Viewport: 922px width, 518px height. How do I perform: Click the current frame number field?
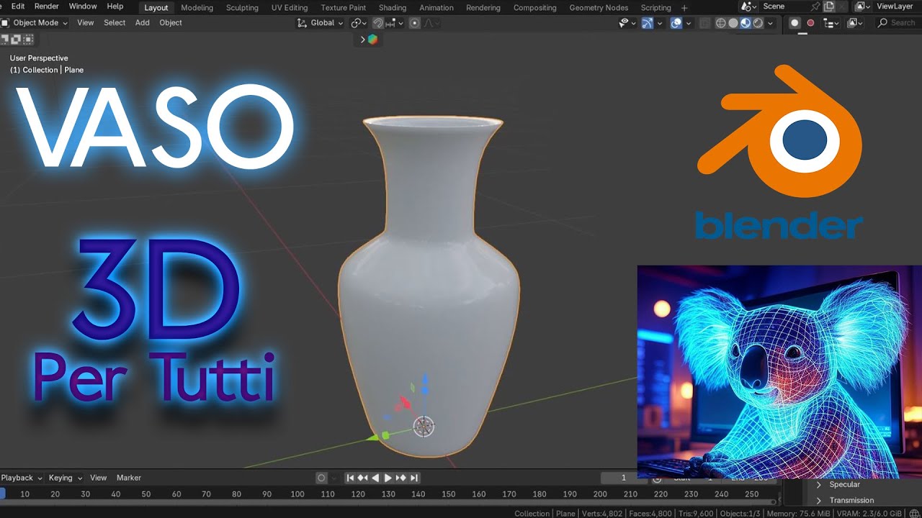(624, 478)
